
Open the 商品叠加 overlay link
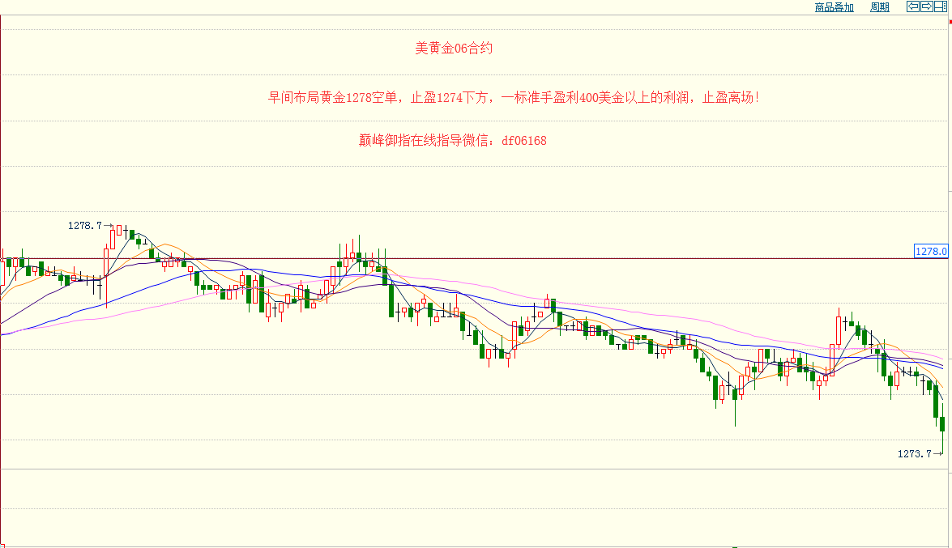click(x=834, y=7)
